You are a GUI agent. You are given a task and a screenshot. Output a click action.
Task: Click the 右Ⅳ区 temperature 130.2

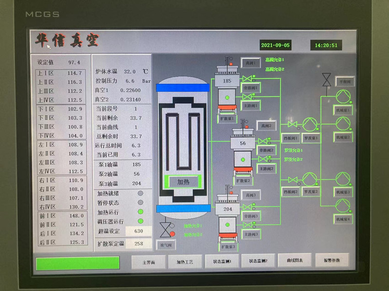click(76, 207)
